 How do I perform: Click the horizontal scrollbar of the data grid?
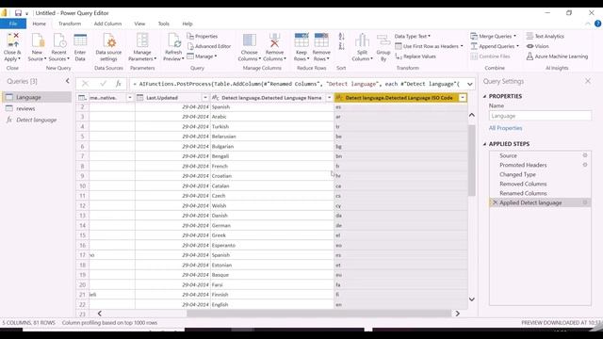pos(318,314)
